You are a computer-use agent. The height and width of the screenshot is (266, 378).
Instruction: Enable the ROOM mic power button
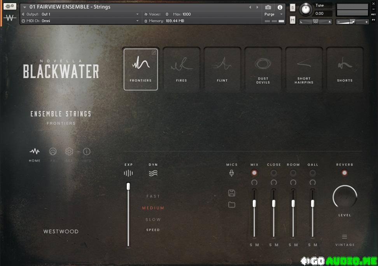point(293,172)
